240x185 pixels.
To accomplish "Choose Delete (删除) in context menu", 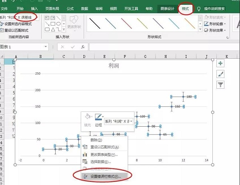I will click(x=104, y=140).
